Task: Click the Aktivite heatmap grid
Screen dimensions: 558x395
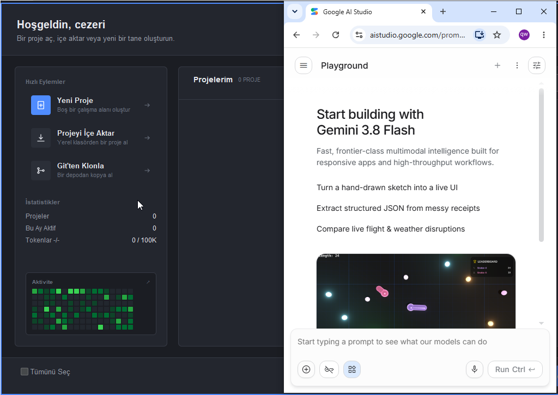Action: click(x=83, y=309)
